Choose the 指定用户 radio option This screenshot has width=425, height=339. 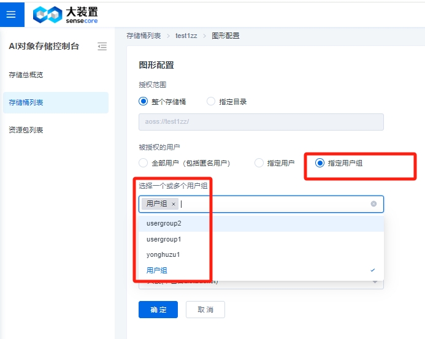(259, 163)
